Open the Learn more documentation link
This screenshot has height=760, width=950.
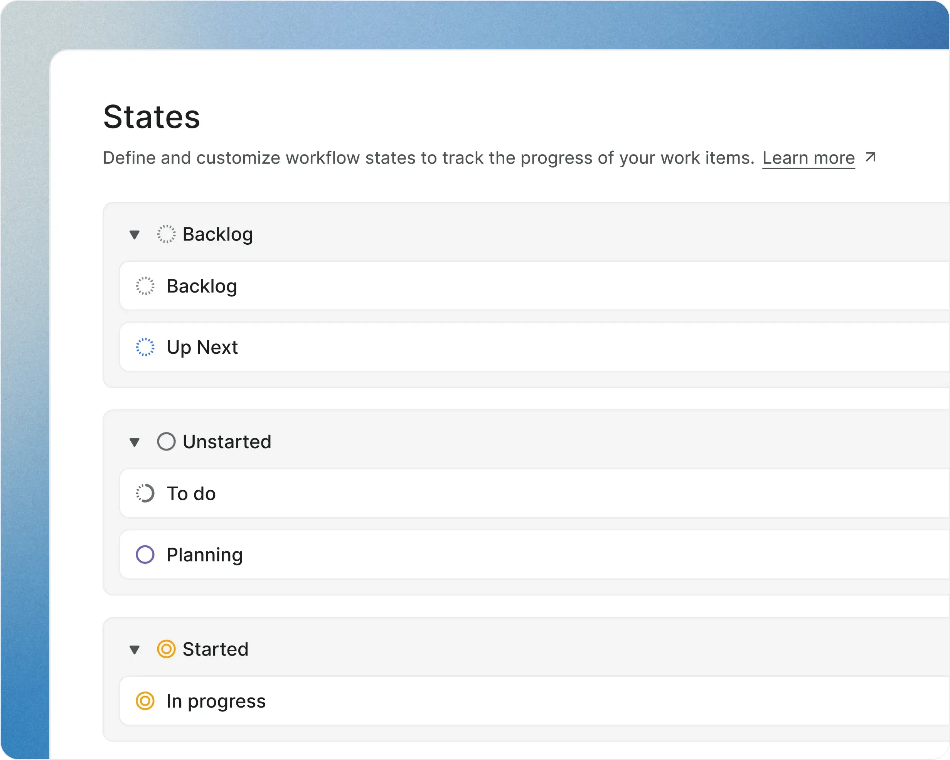809,158
